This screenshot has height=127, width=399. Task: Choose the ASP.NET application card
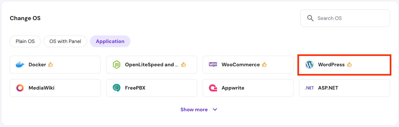tap(344, 88)
